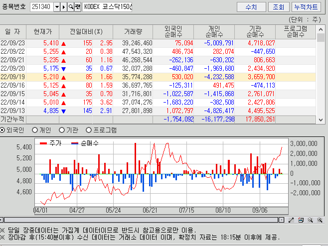The image size is (328, 246).
Task: Click the next stock arrow button
Action: point(64,7)
